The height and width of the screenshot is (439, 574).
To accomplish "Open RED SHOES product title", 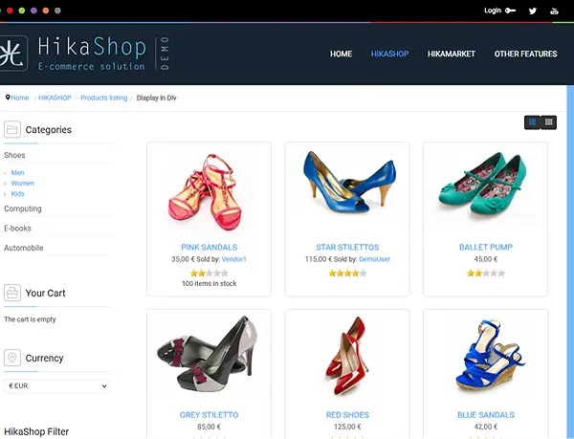I will coord(347,415).
